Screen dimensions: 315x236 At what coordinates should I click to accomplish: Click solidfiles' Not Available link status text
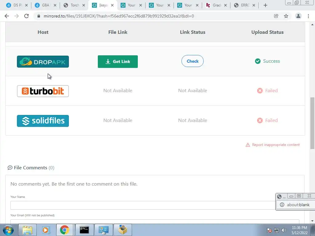click(193, 120)
